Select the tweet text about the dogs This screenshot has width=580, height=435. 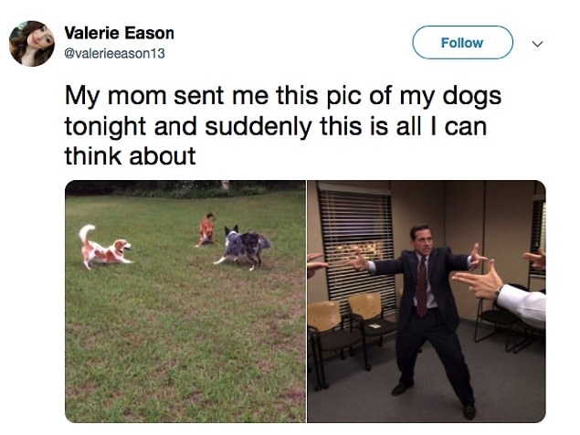point(283,126)
